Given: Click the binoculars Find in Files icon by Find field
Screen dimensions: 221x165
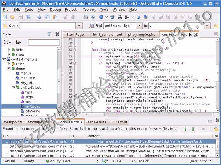Looking at the screenshot, I should (x=91, y=26).
